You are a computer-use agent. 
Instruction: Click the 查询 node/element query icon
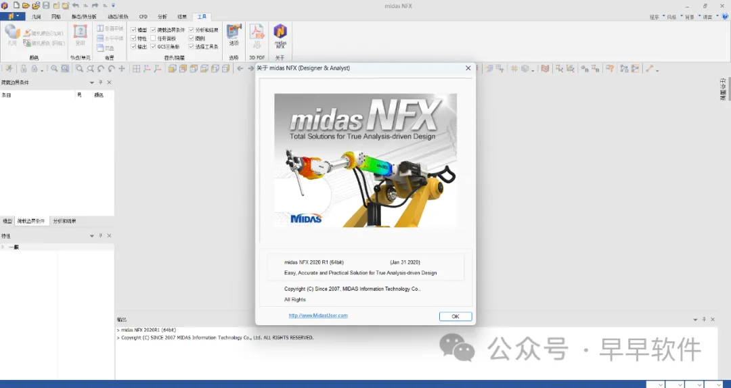[80, 35]
